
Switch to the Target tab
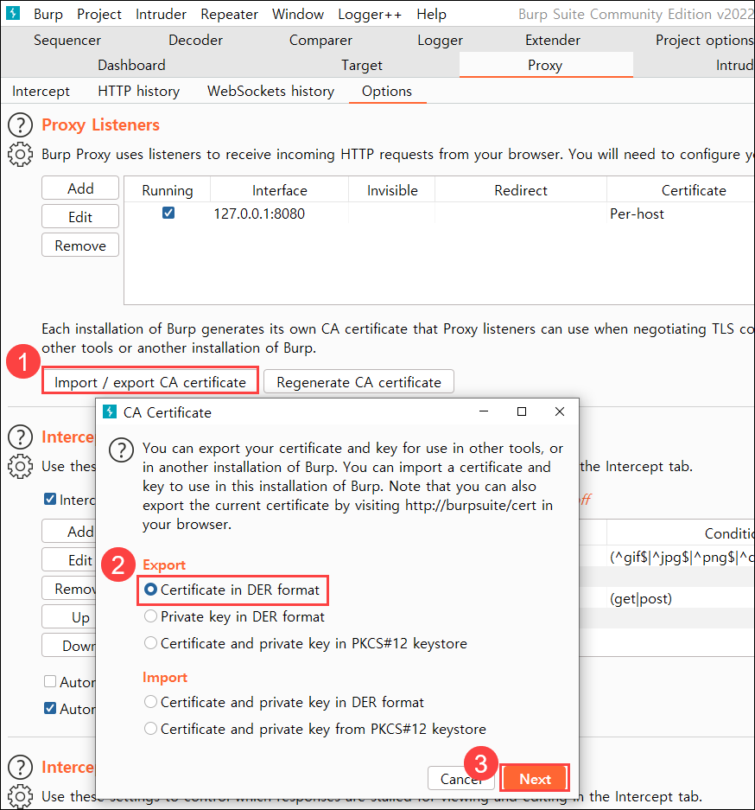click(x=362, y=65)
